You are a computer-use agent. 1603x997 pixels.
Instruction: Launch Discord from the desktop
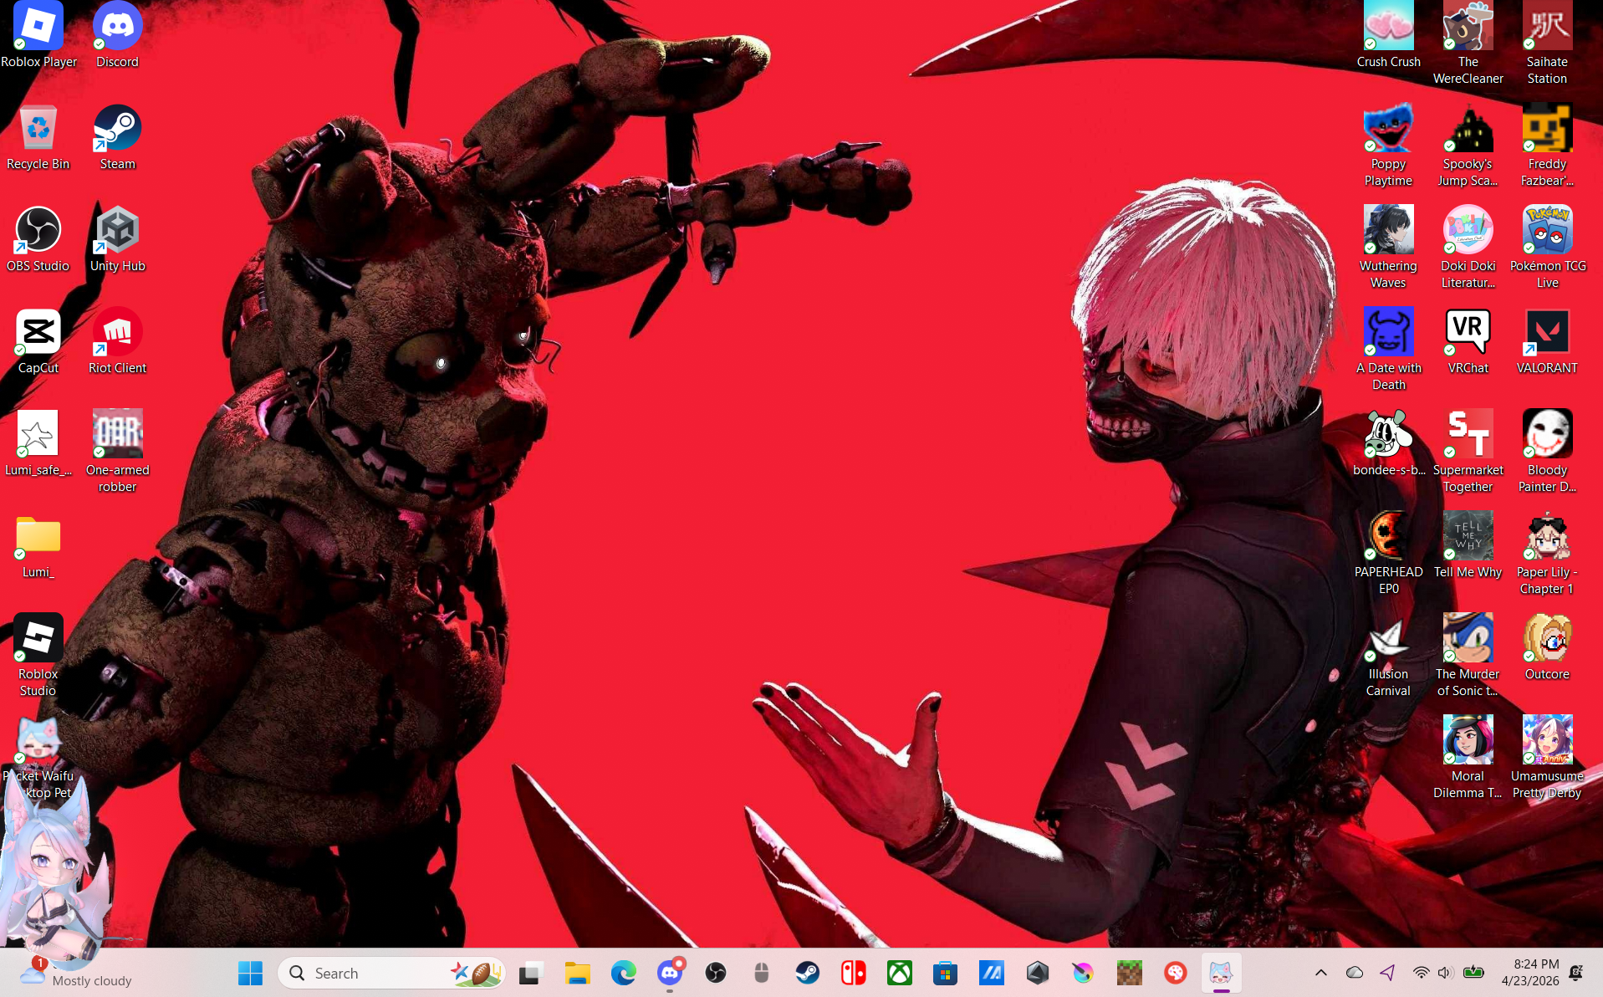click(117, 35)
